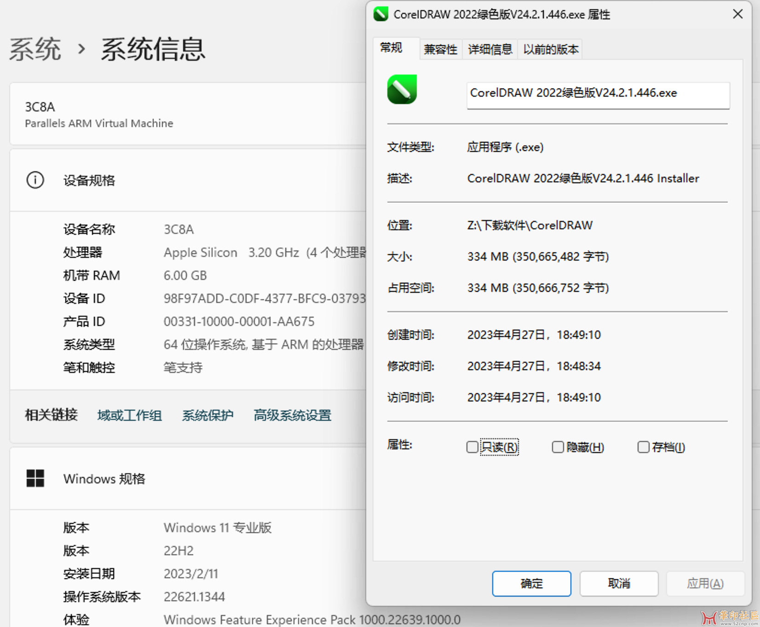Click the file name text field
The width and height of the screenshot is (760, 627).
598,93
